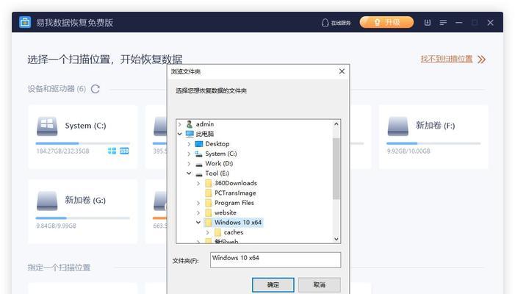Collapse the Windows 10 x64 folder node

click(x=198, y=223)
